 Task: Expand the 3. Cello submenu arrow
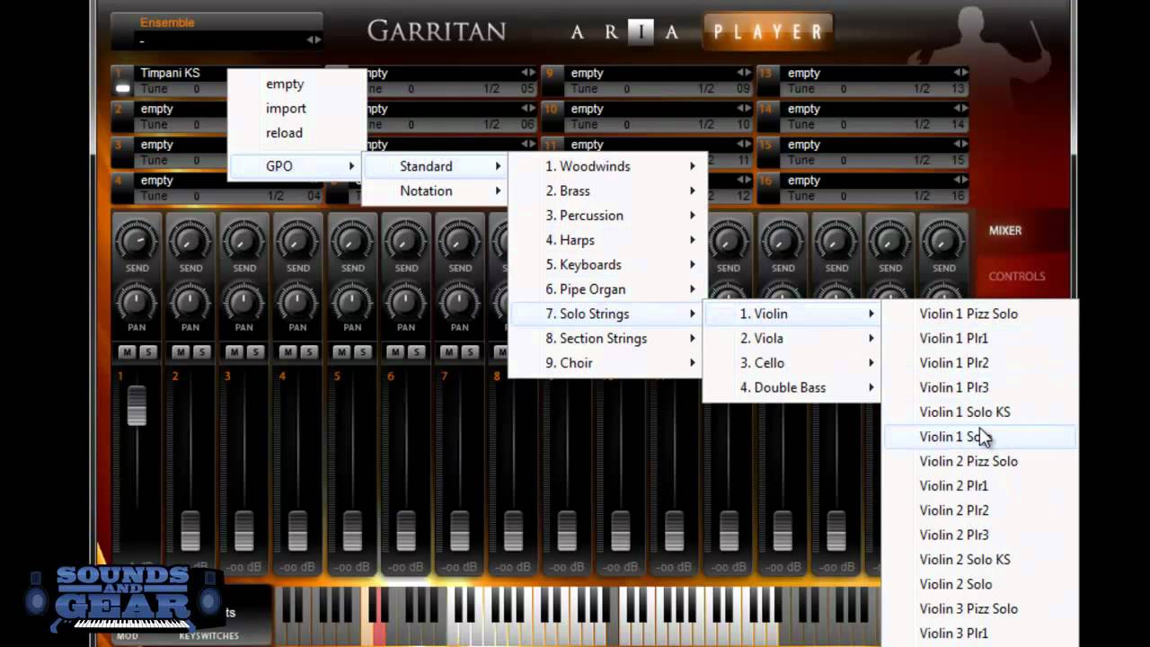point(871,363)
